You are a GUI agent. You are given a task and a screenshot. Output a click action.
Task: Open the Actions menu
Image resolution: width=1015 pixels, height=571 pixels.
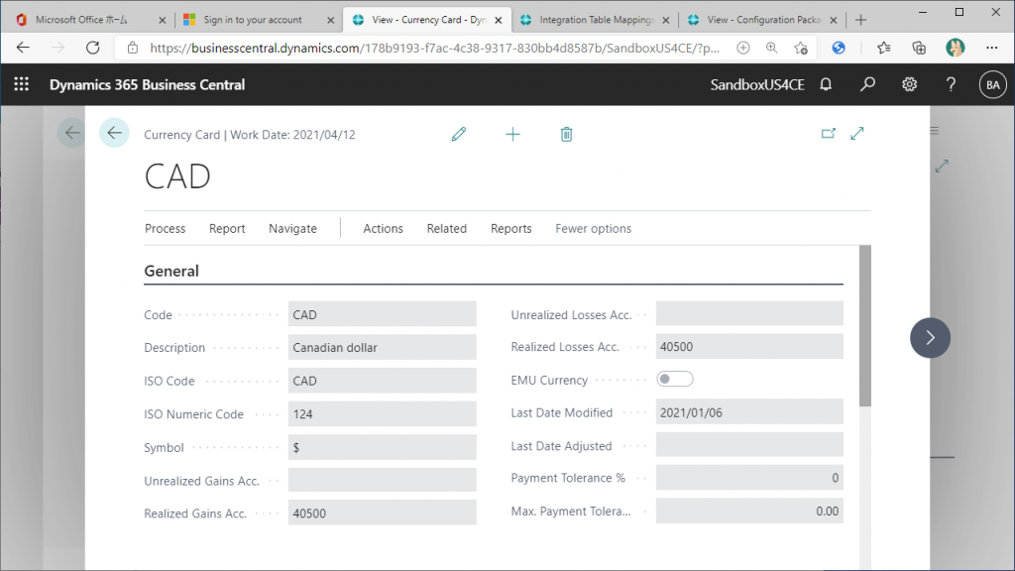click(x=384, y=229)
